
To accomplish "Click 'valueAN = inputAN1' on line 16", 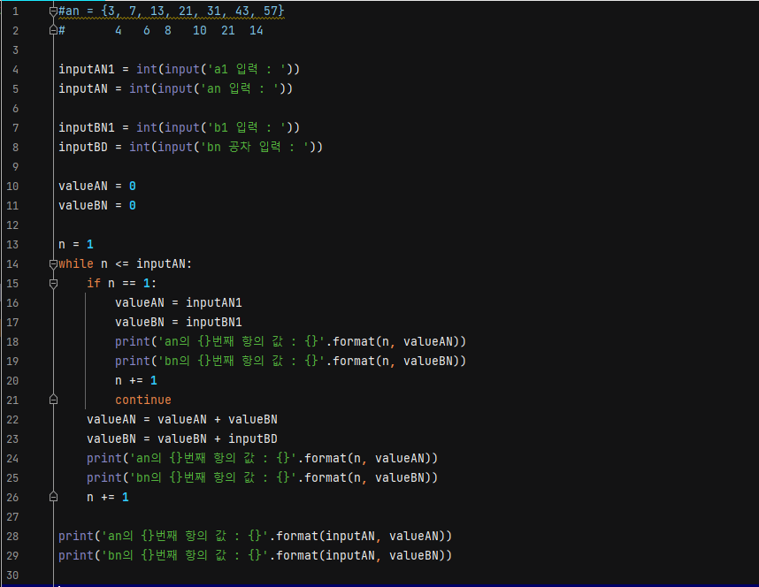I will tap(179, 303).
